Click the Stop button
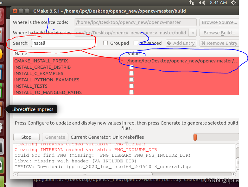This screenshot has width=248, height=187. [x=26, y=137]
